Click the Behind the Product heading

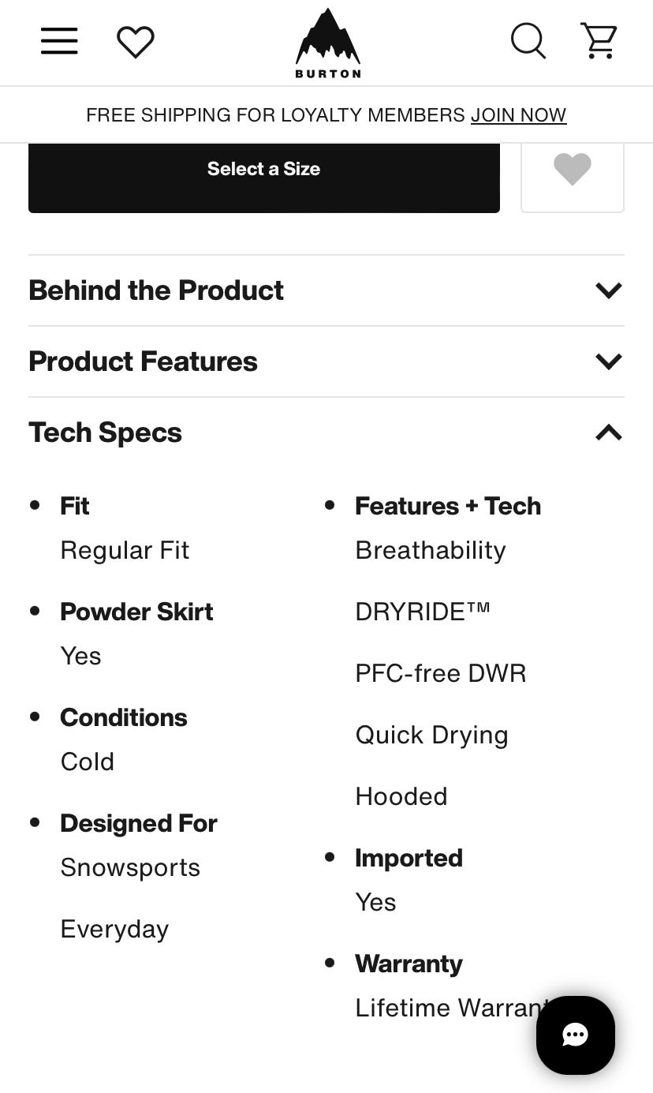[x=156, y=290]
